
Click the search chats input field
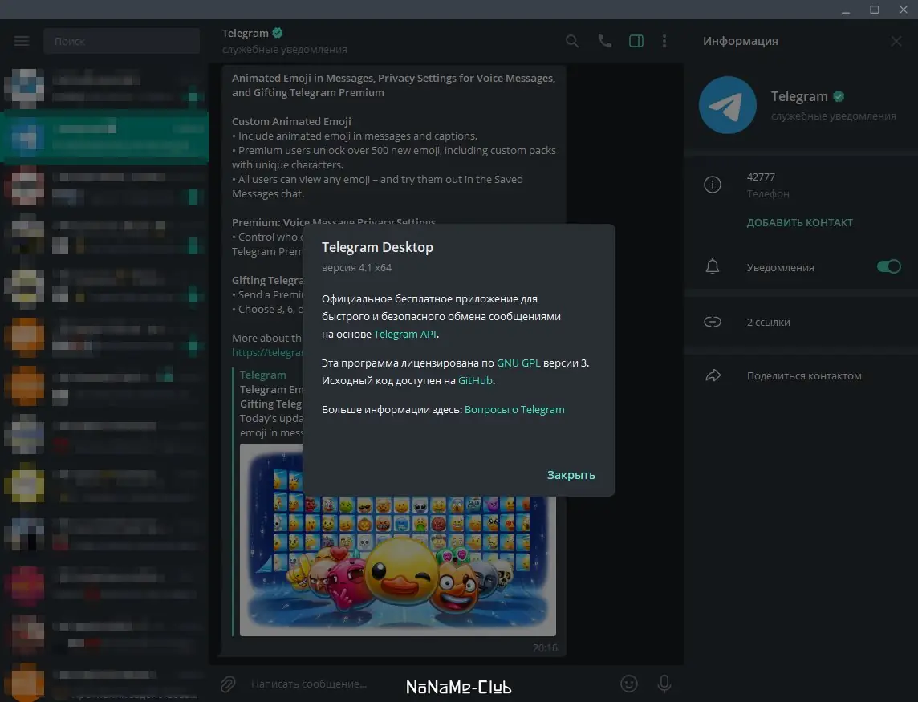coord(122,41)
